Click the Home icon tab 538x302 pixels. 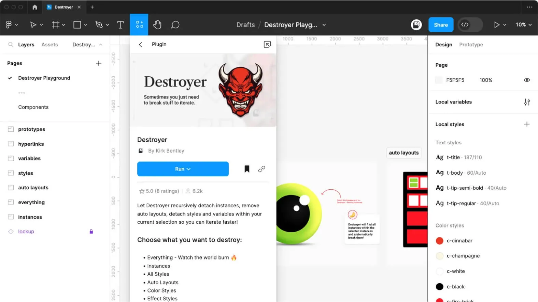click(x=34, y=7)
